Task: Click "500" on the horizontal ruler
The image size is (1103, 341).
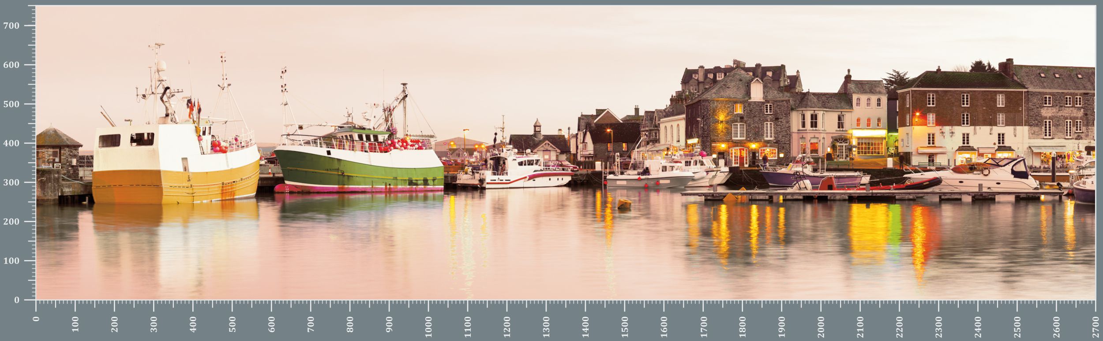Action: coord(233,324)
